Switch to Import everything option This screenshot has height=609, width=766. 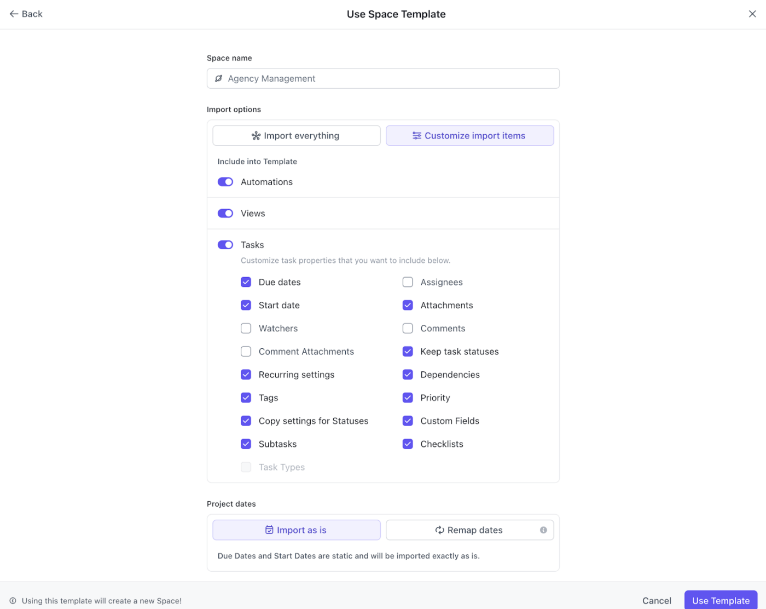pos(295,135)
